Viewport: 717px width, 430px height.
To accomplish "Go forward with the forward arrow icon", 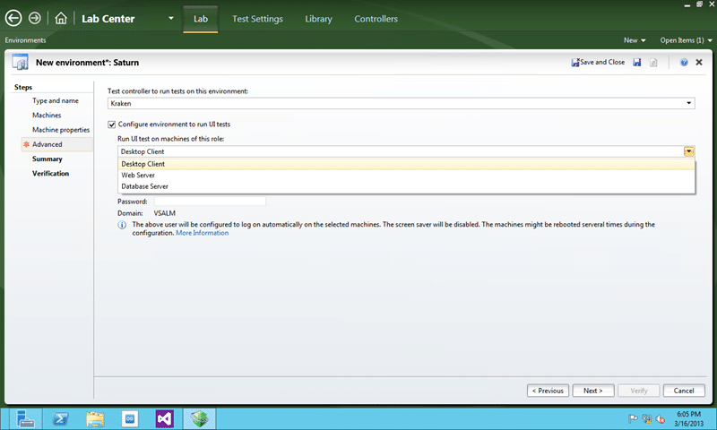I will tap(35, 18).
